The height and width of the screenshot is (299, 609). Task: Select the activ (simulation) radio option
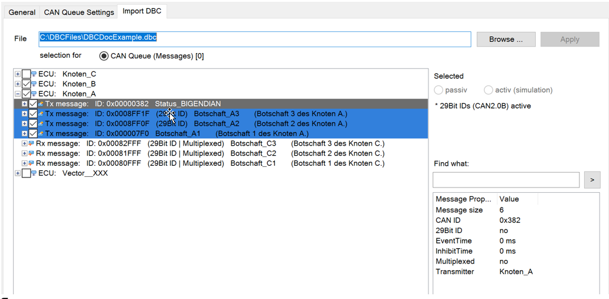[x=488, y=90]
